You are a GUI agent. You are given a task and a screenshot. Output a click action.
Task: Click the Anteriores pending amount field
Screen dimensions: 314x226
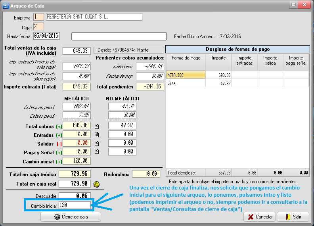150,66
